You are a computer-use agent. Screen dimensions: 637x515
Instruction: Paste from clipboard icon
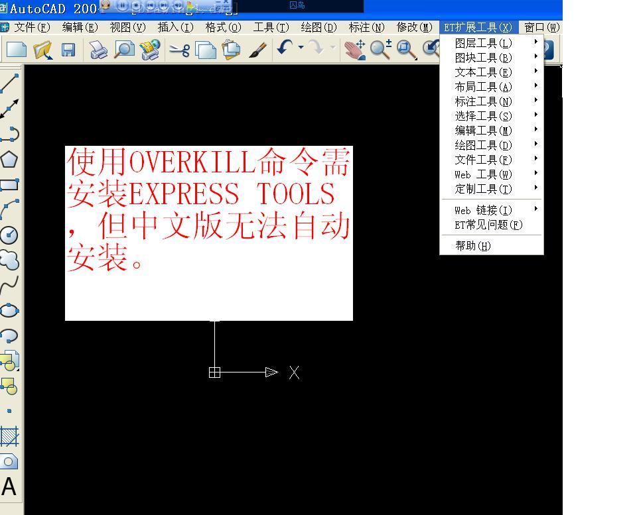tap(231, 50)
